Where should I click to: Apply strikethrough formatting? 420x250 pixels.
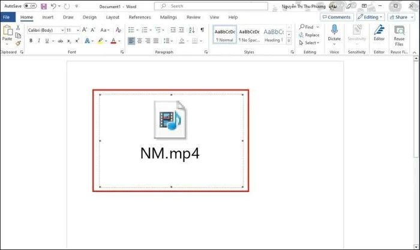click(61, 41)
